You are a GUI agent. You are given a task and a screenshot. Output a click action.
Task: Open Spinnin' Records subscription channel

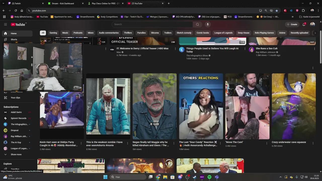[17, 118]
